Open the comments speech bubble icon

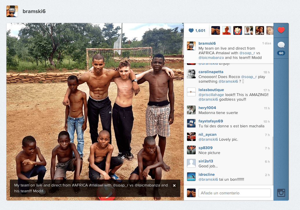[x=281, y=45]
